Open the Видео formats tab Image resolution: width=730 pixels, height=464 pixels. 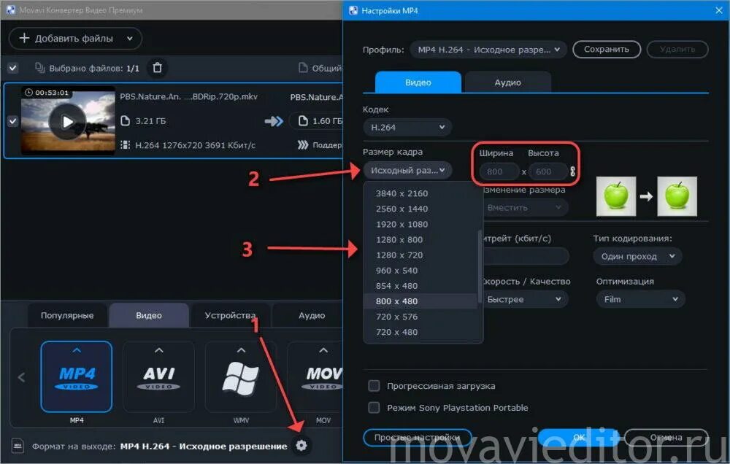[149, 316]
